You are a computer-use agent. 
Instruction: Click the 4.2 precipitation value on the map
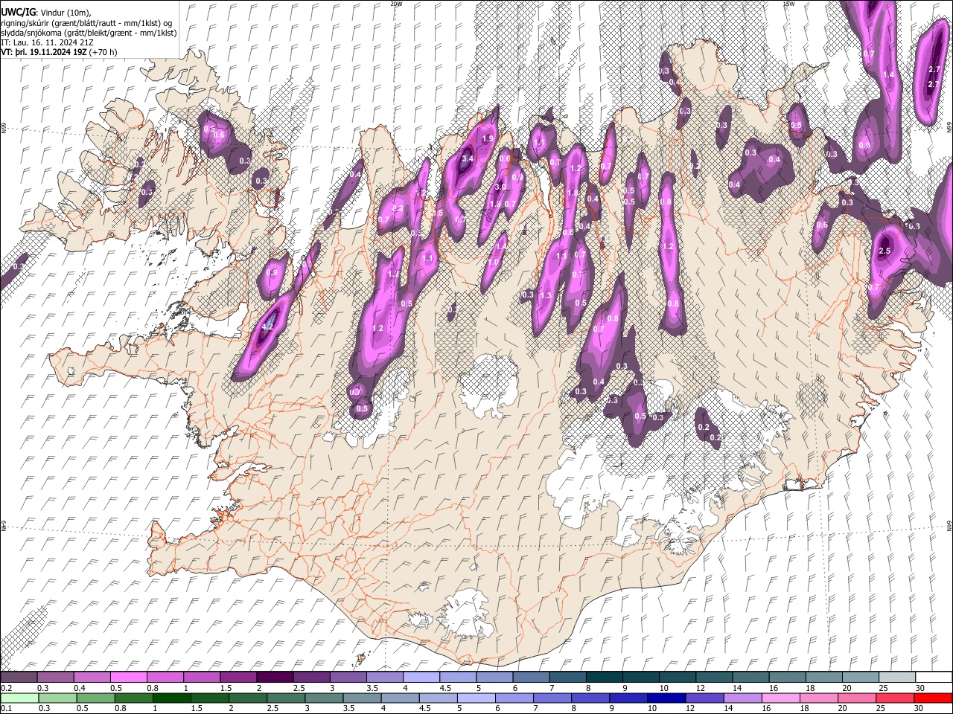pos(268,327)
